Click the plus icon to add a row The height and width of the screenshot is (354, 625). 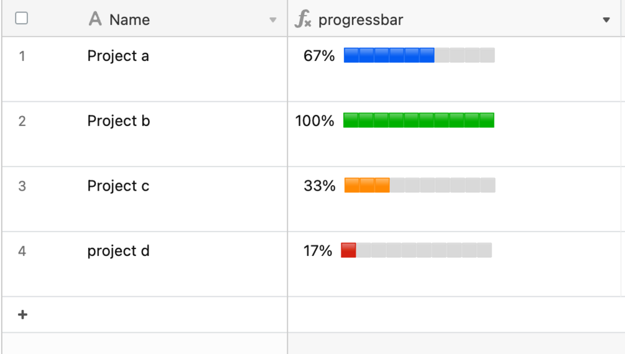(22, 315)
